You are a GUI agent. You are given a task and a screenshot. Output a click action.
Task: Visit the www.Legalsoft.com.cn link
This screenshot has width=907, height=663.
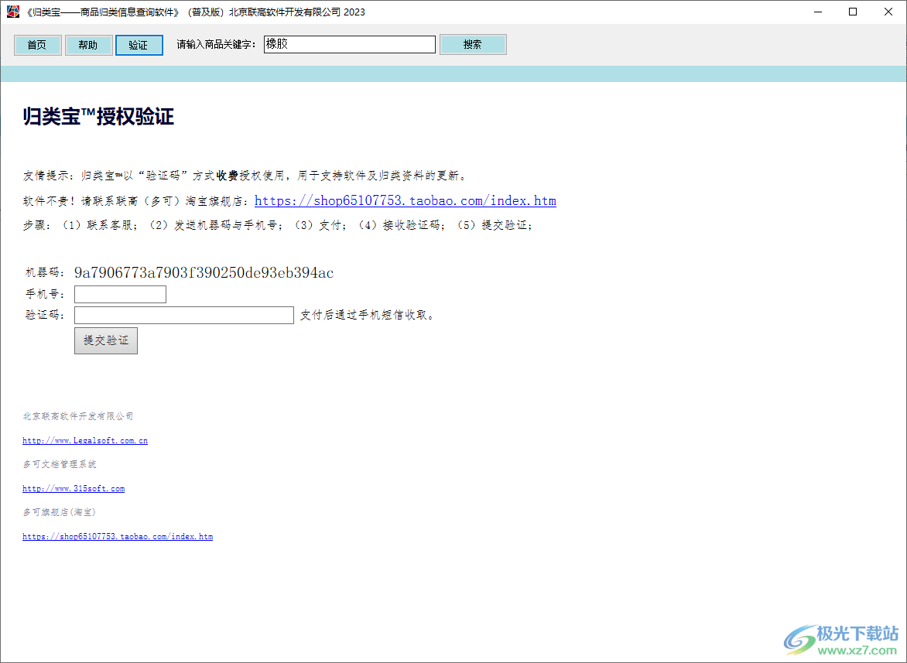point(84,440)
